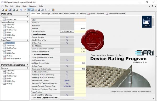The height and width of the screenshot is (101, 157).
Task: Collapse the Input Parameters group
Action: pyautogui.click(x=32, y=34)
